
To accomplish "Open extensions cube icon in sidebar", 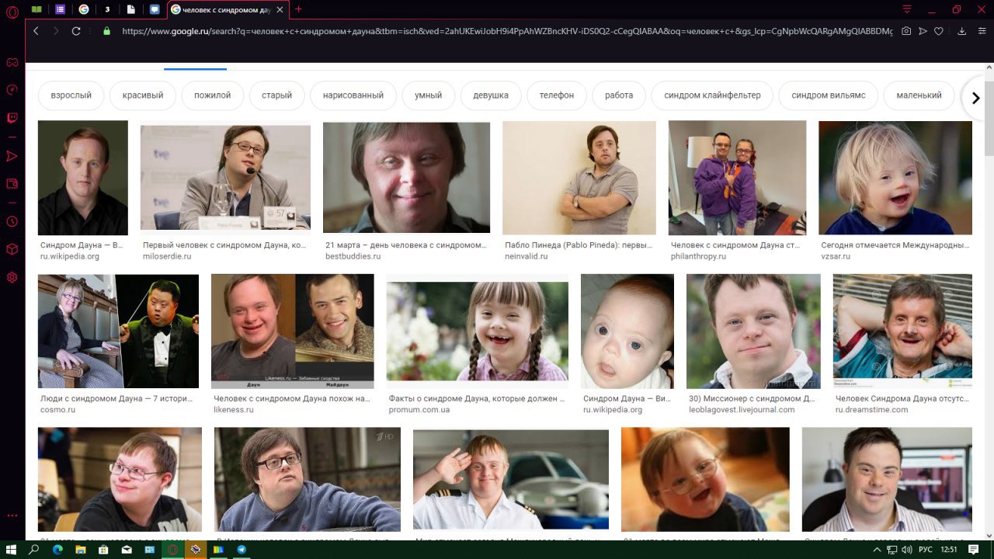I will click(12, 249).
